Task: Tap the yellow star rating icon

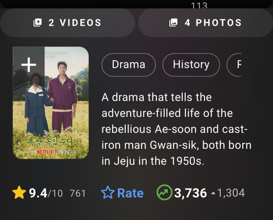Action: point(19,193)
